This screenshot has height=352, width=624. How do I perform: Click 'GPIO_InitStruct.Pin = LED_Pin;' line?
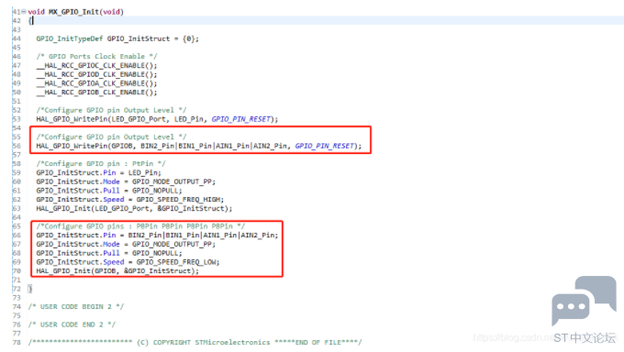[99, 172]
